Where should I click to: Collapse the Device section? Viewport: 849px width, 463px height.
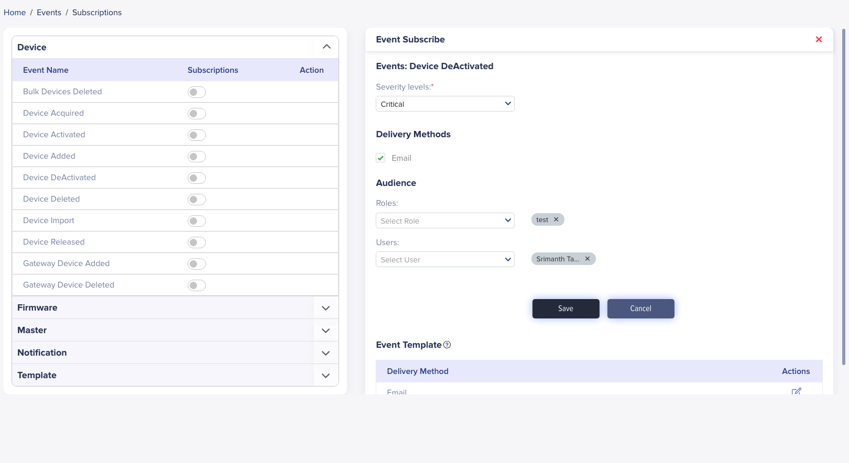tap(326, 47)
